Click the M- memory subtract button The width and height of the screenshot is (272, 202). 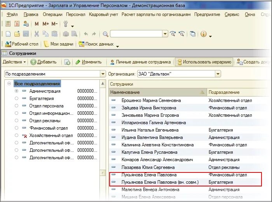coord(54,24)
